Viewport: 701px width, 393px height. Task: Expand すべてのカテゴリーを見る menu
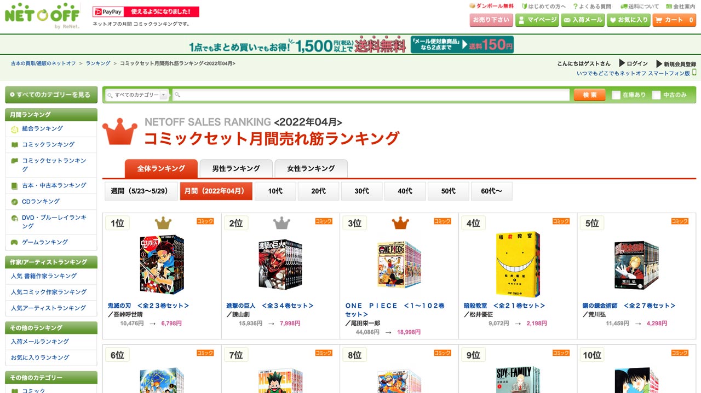tap(51, 95)
